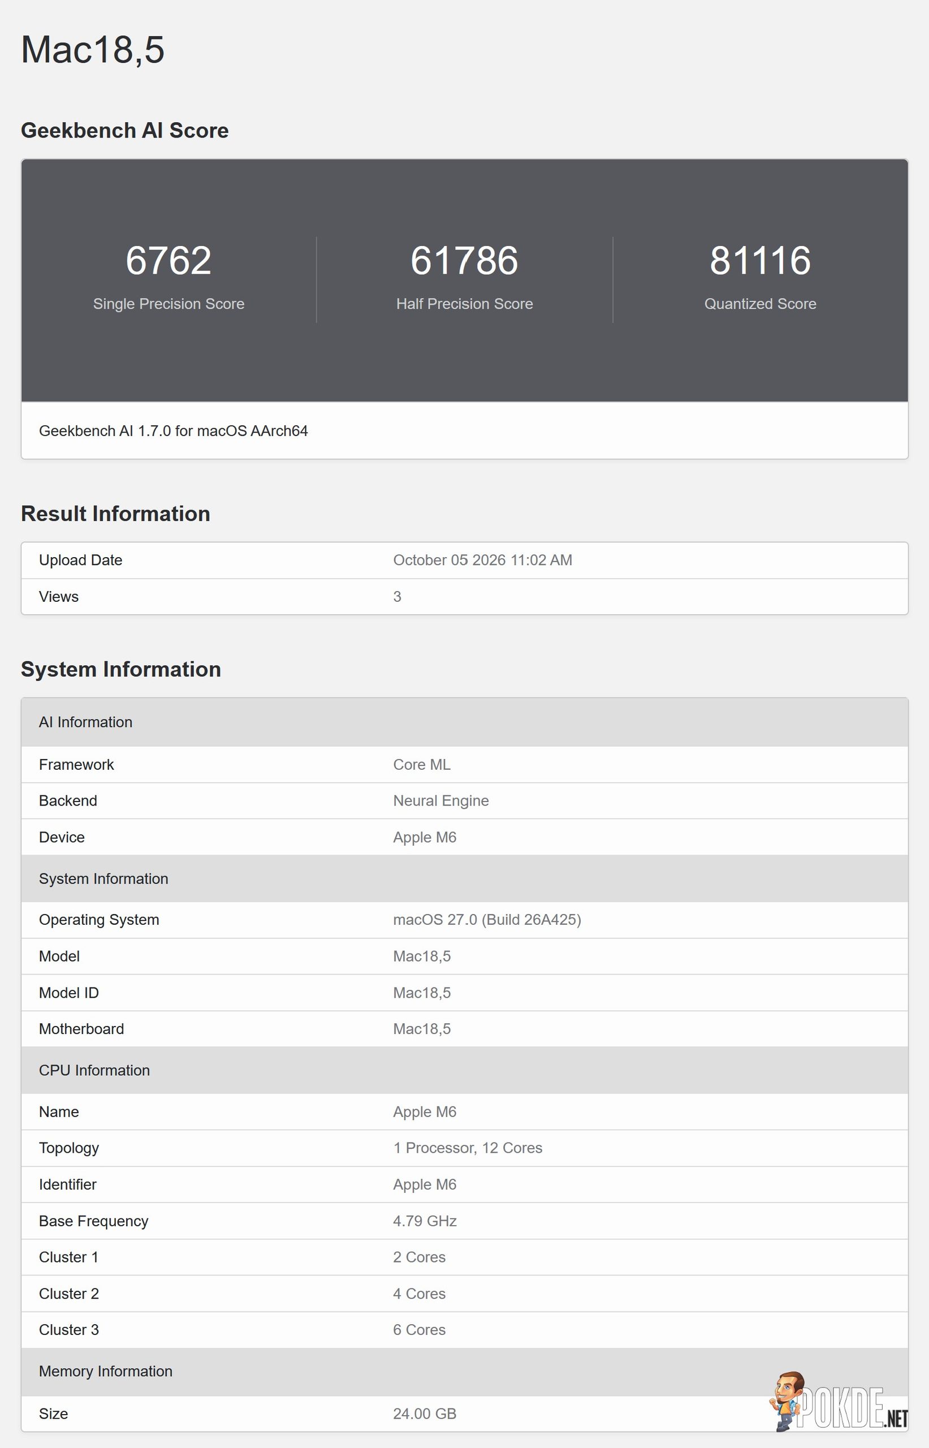929x1448 pixels.
Task: Click the Upload Date row label
Action: [81, 560]
